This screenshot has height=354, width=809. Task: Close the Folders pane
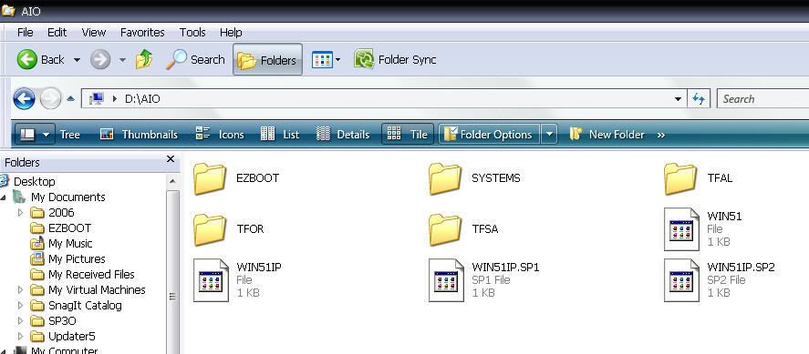pyautogui.click(x=171, y=159)
